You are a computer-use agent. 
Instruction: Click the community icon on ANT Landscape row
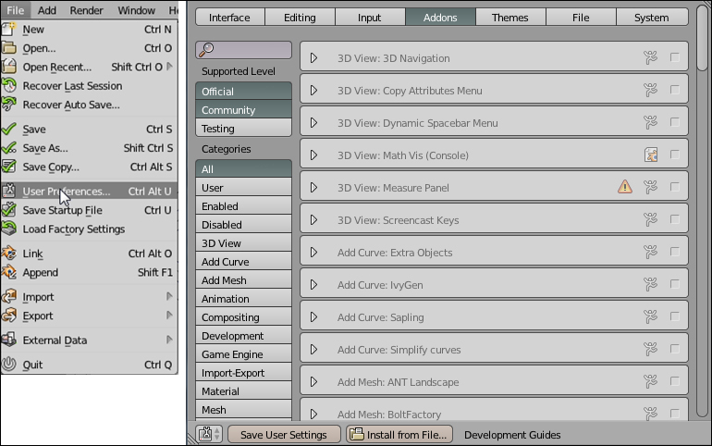pos(651,381)
